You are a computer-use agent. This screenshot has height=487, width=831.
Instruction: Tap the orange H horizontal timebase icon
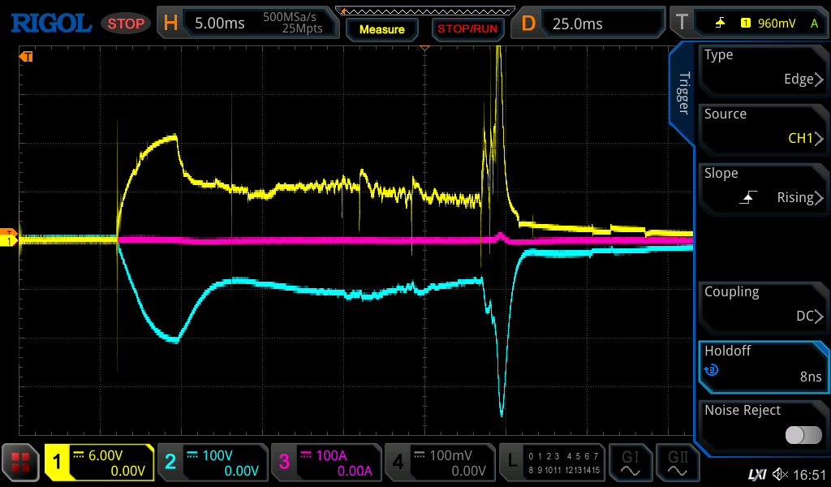170,23
